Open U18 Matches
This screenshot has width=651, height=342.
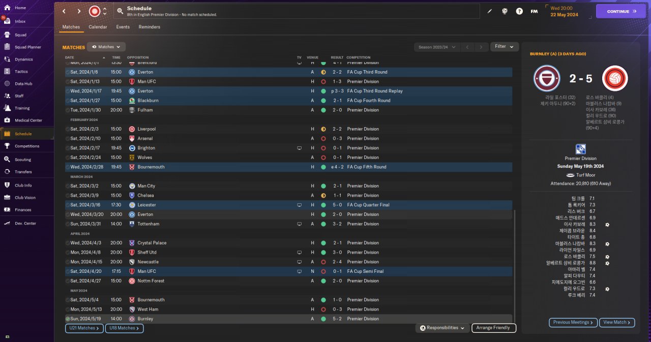tap(124, 328)
